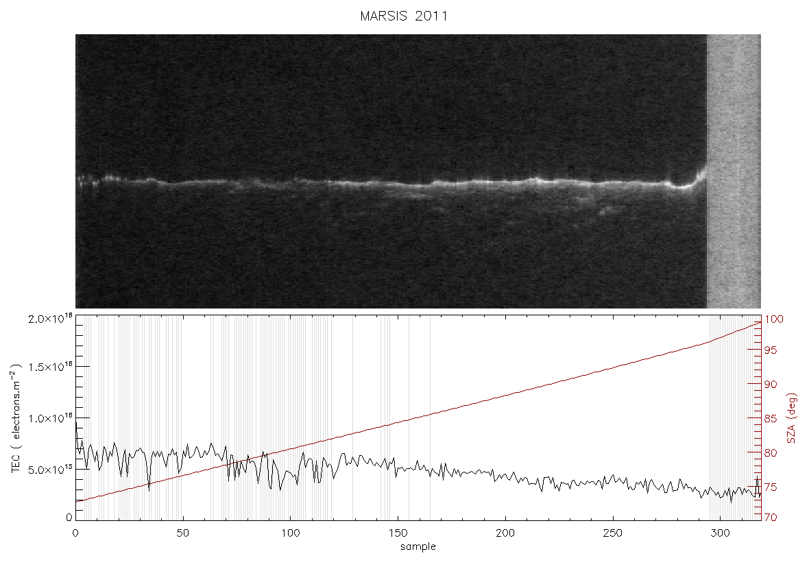This screenshot has width=809, height=569.
Task: Click the 250 tick on sample axis
Action: pyautogui.click(x=612, y=533)
